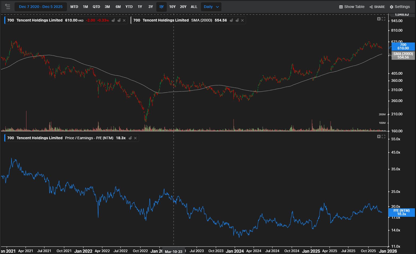The width and height of the screenshot is (416, 254).
Task: Click the Jan 2024 time axis label
Action: [235, 251]
